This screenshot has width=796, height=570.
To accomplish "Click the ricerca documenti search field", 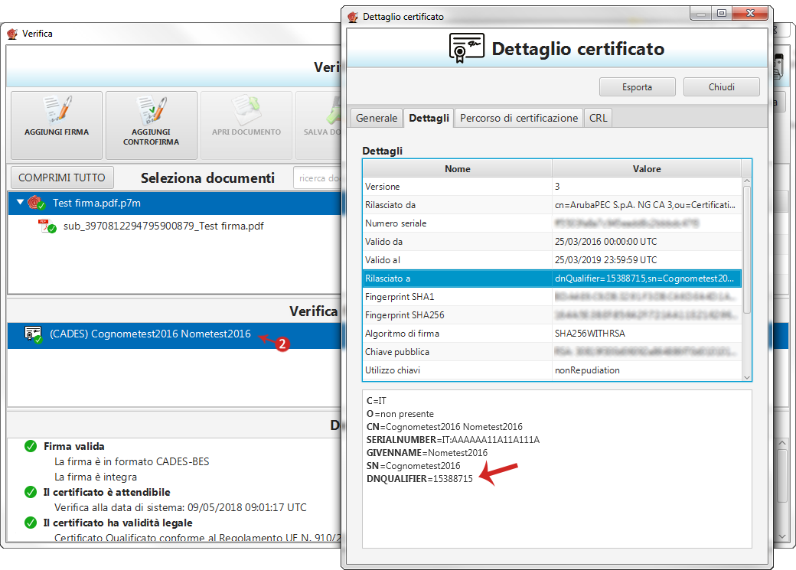I will coord(318,178).
